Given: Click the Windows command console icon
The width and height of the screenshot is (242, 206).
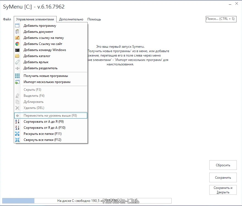Looking at the screenshot, I should (x=17, y=50).
